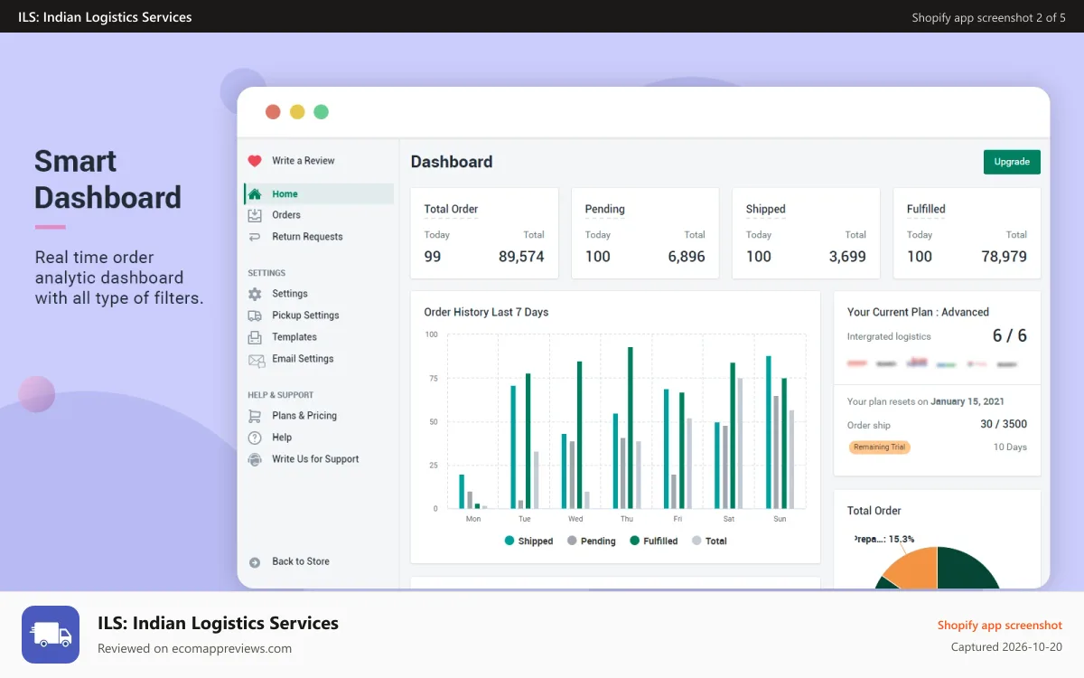Toggle the Pending legend dot in the chart
The image size is (1084, 678).
[572, 541]
